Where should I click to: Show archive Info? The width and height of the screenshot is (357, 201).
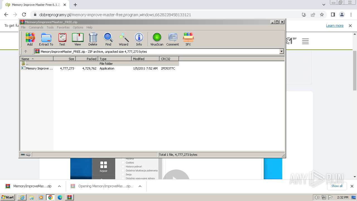click(139, 39)
